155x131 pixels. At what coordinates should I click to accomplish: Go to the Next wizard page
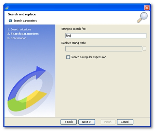[87, 122]
